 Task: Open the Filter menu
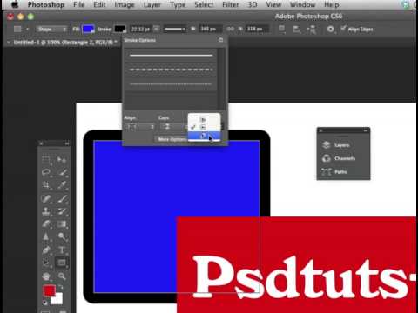(231, 4)
